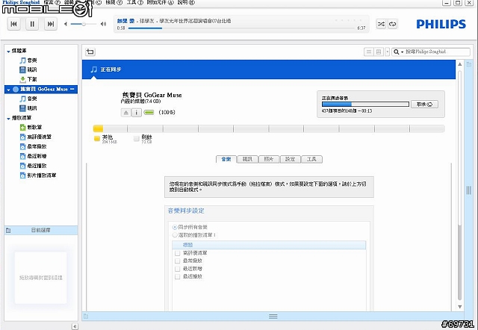This screenshot has height=330, width=478.
Task: Open the 說明 (H) menu
Action: pyautogui.click(x=186, y=2)
